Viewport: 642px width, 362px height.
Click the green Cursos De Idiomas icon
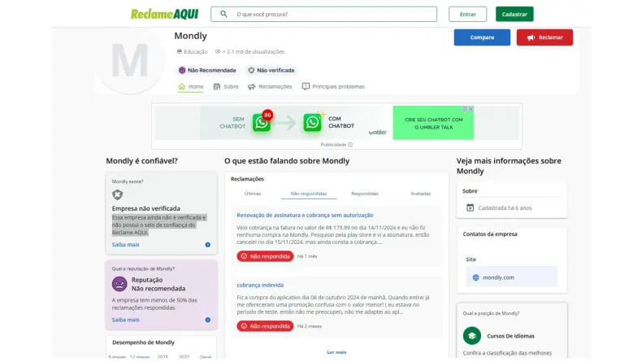tap(471, 336)
